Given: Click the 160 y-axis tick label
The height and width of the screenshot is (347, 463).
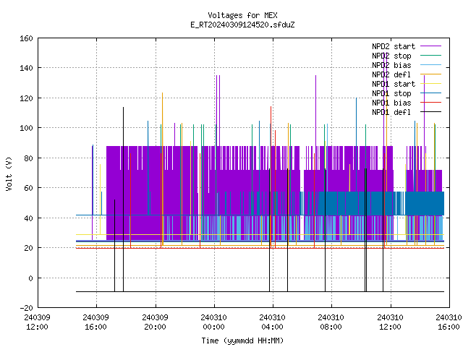Looking at the screenshot, I should coord(26,38).
